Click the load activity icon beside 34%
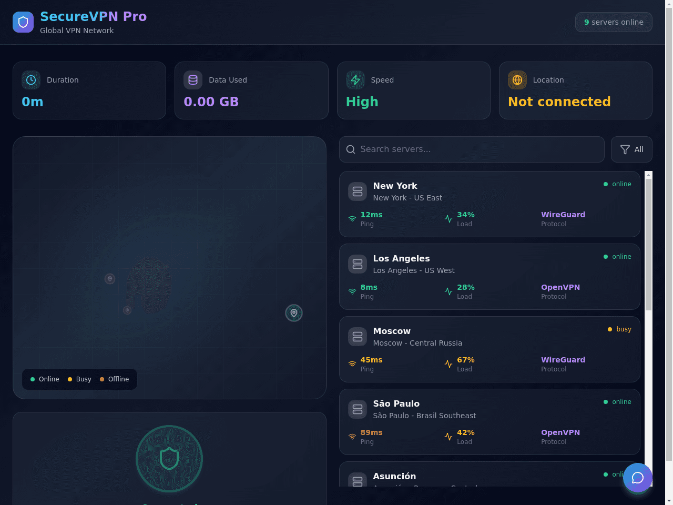Image resolution: width=673 pixels, height=505 pixels. 448,219
